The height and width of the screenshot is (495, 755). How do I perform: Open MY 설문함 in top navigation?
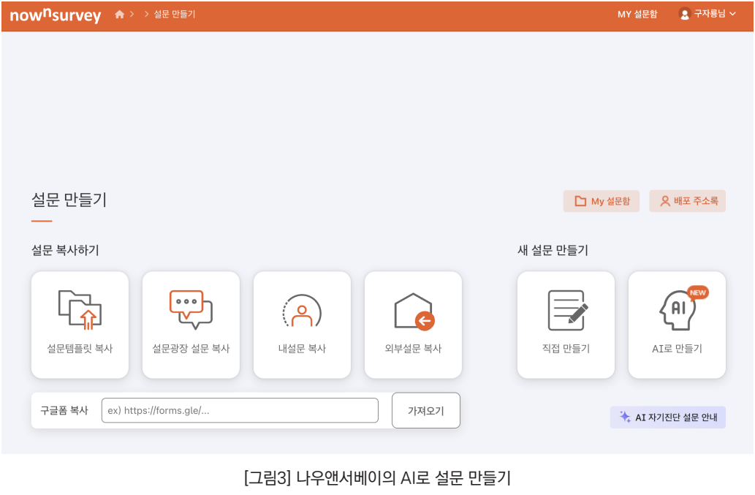637,14
